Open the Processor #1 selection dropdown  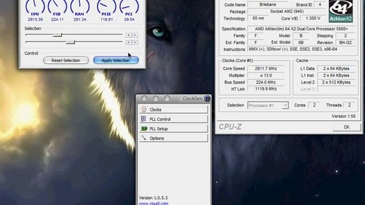tap(268, 105)
